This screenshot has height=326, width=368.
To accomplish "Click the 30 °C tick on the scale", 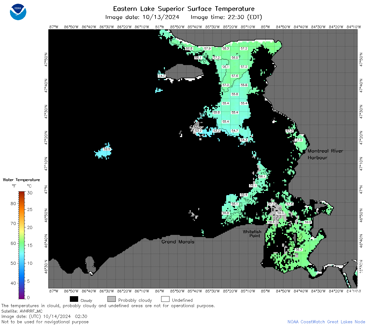I will 30,193.
